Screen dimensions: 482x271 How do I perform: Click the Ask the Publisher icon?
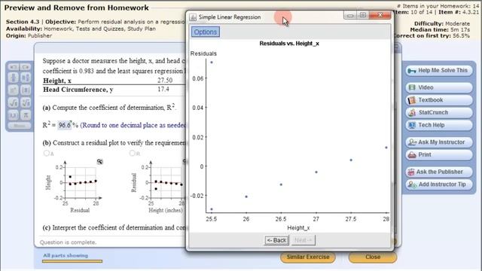[x=411, y=172]
